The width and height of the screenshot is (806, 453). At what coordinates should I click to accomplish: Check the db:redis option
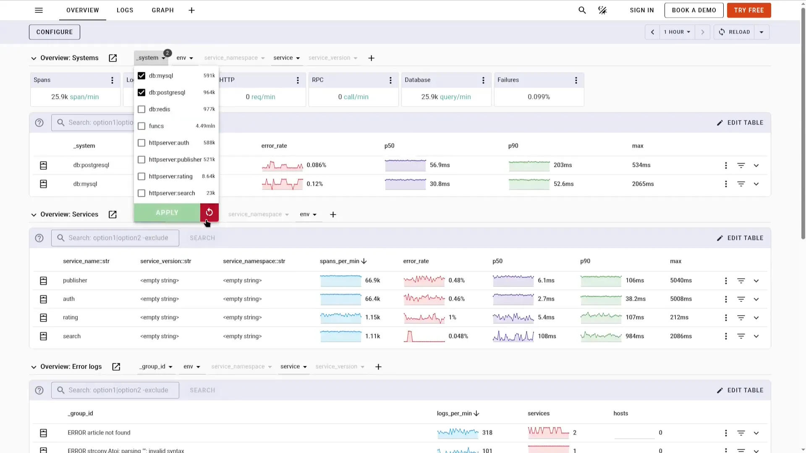pos(141,109)
